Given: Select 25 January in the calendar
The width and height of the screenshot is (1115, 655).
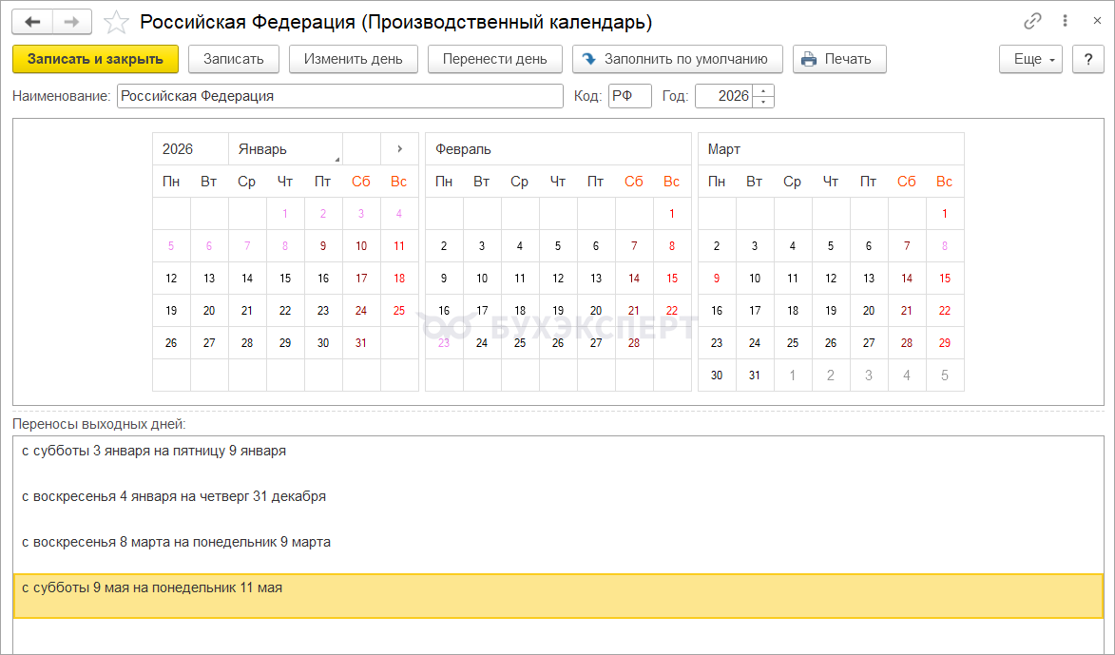Looking at the screenshot, I should click(x=399, y=311).
